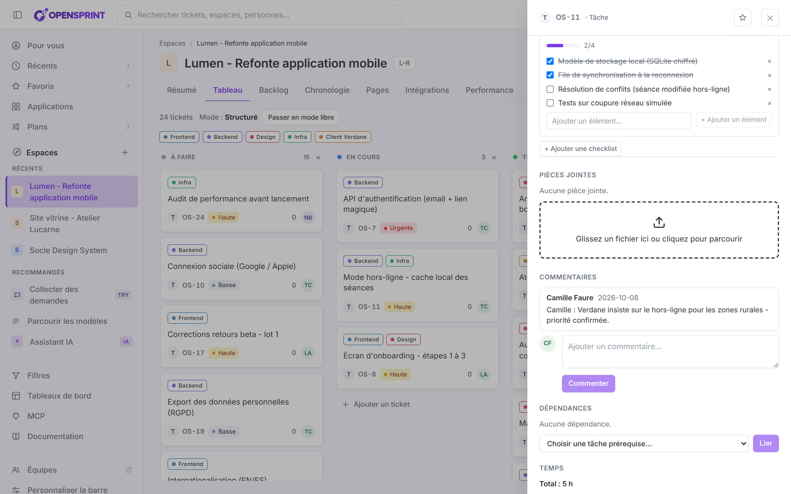Screen dimensions: 791x494
Task: Open the Assistant IA sparkle icon
Action: [17, 341]
